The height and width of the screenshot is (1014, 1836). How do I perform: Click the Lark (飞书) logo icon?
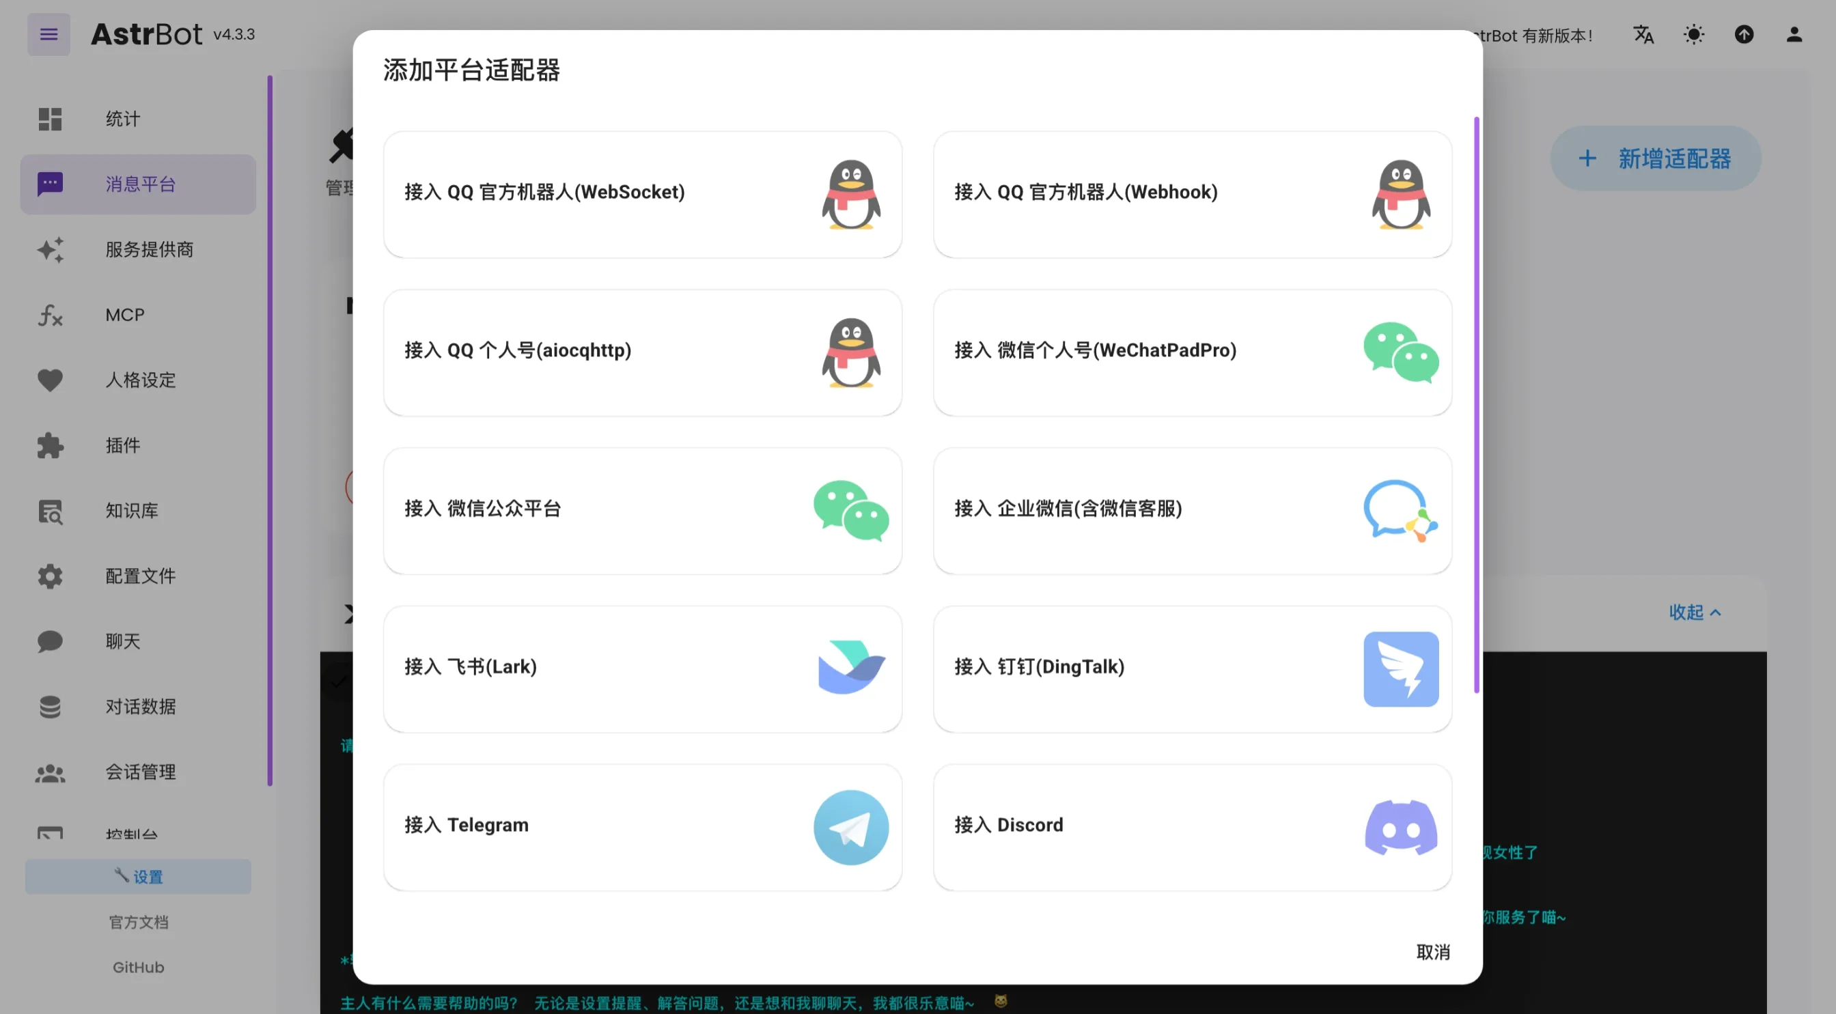click(851, 667)
